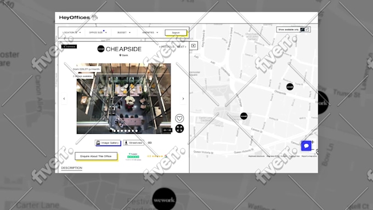Open the Location dropdown filter

point(72,32)
